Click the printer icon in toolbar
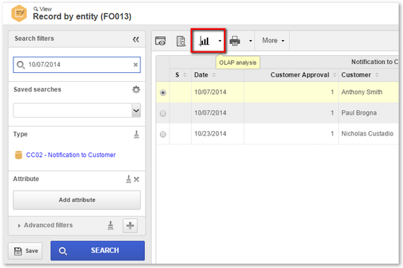This screenshot has height=268, width=403. click(235, 41)
